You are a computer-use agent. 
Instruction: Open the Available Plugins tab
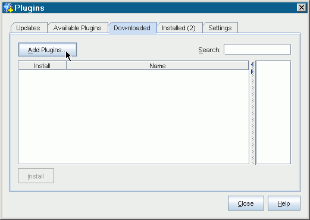point(77,28)
